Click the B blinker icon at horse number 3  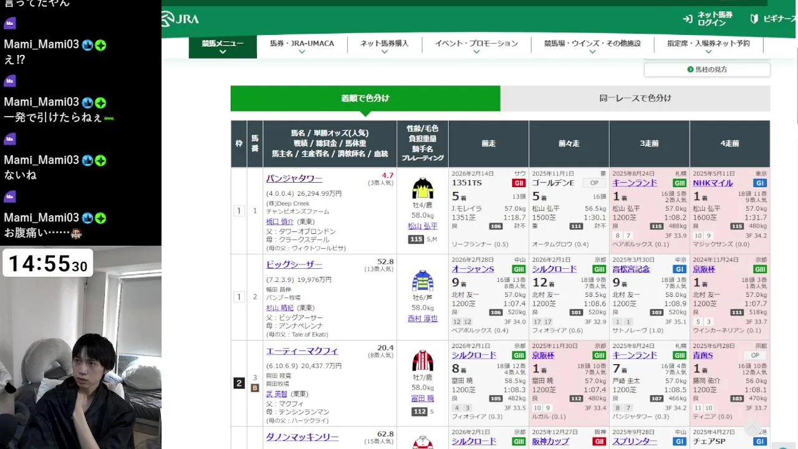(255, 388)
